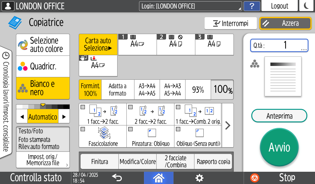Choose Selezione auto colore mode

(x=43, y=45)
